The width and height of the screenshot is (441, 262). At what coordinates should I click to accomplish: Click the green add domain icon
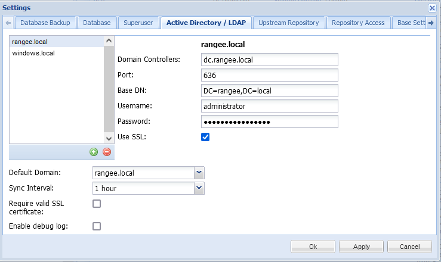pyautogui.click(x=94, y=152)
